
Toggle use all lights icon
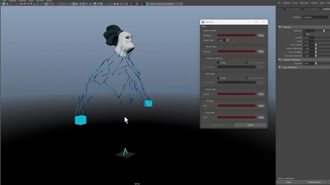click(x=87, y=4)
